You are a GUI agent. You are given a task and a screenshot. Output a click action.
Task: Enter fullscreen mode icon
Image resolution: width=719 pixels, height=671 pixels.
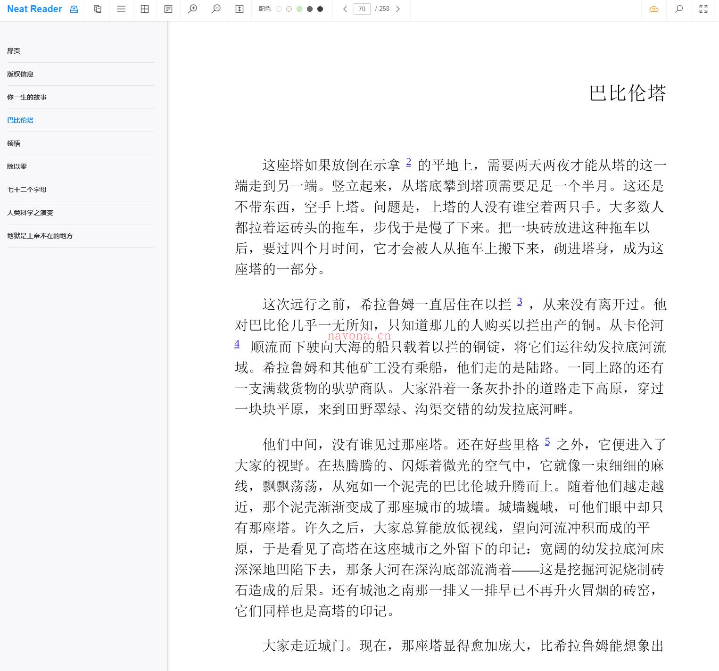(703, 9)
